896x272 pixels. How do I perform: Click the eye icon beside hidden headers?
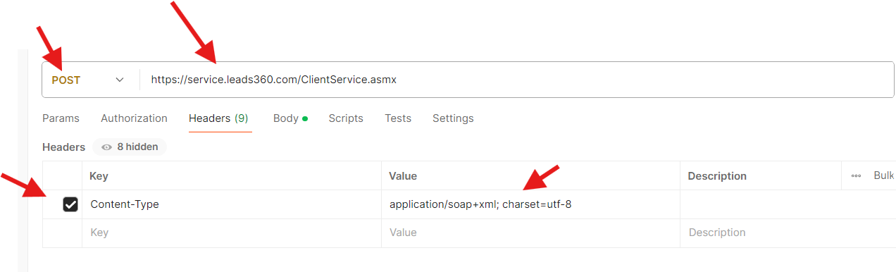tap(107, 147)
